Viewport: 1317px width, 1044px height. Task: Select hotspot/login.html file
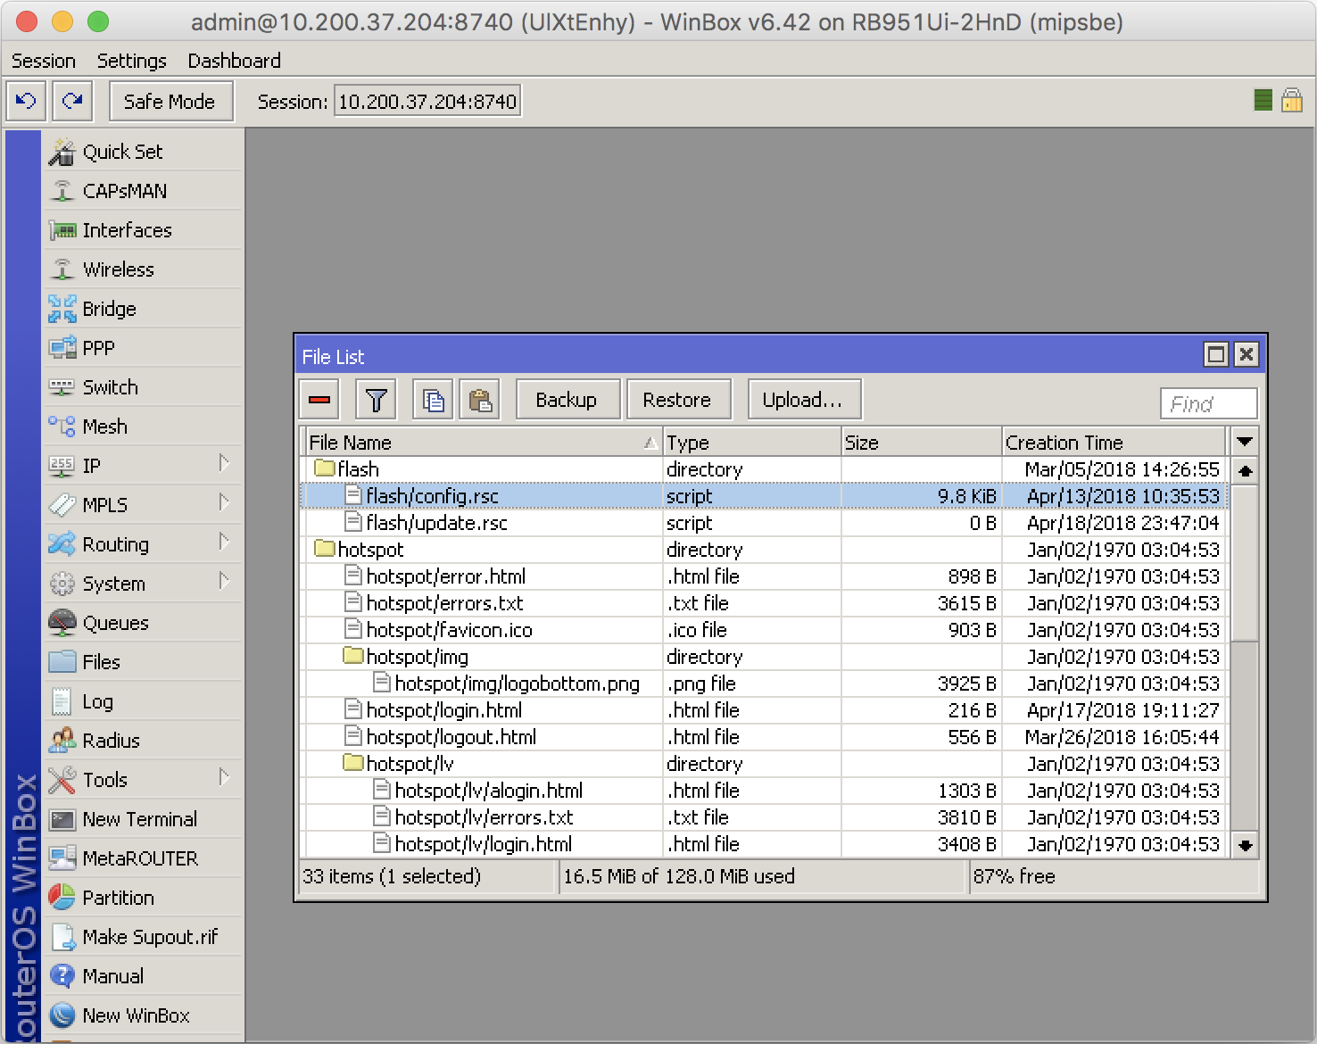point(766,710)
